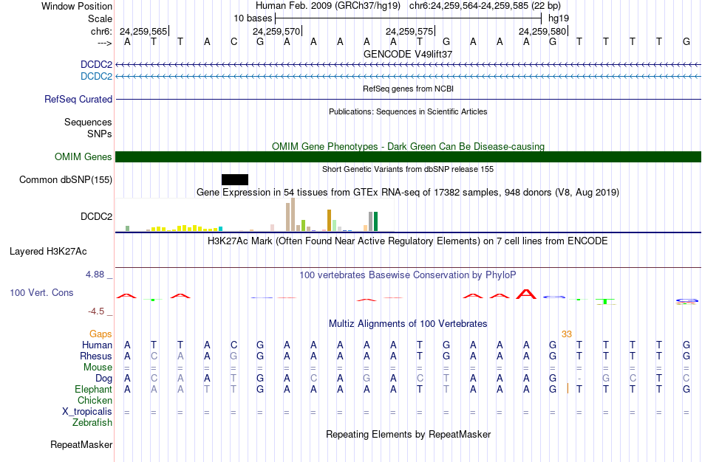Click the Sequences track label

[x=88, y=122]
